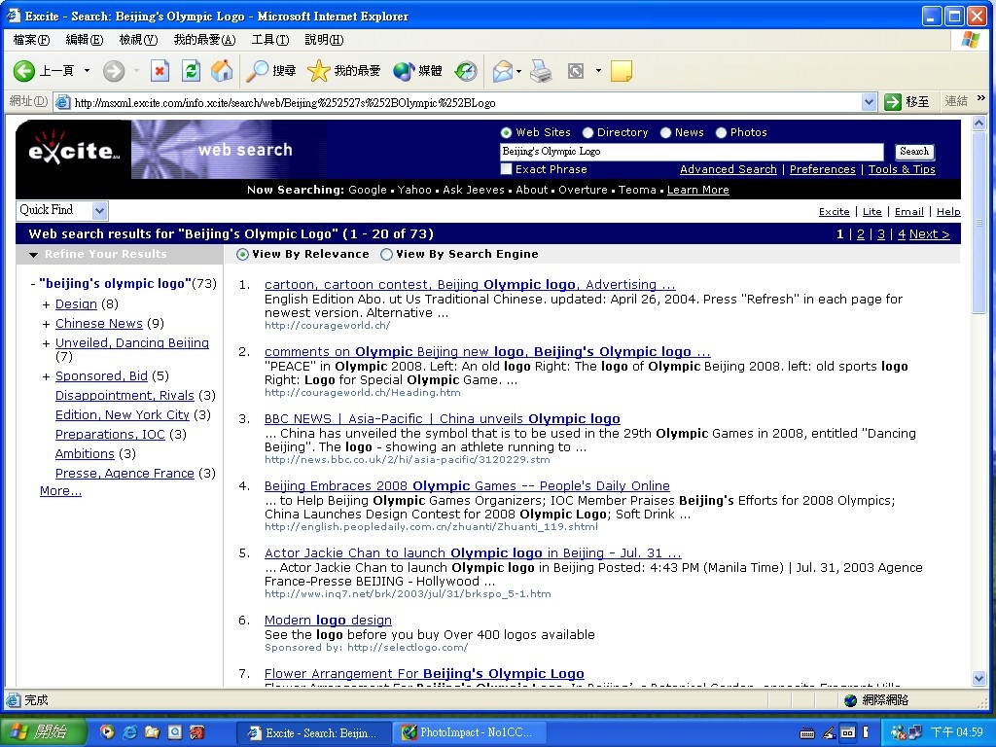The width and height of the screenshot is (996, 747).
Task: Open the View menu (檢視)
Action: coord(138,39)
